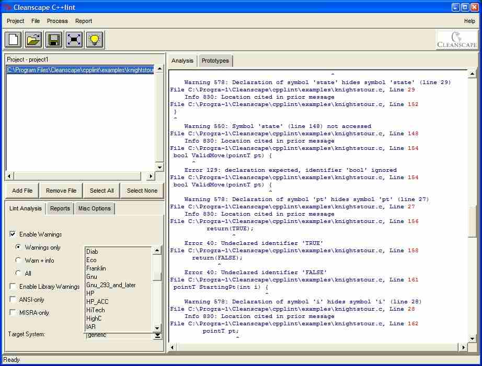
Task: Click the Cleanscape logo
Action: pos(457,40)
